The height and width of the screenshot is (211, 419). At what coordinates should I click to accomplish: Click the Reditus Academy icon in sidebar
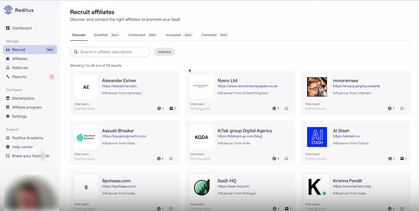pos(8,138)
